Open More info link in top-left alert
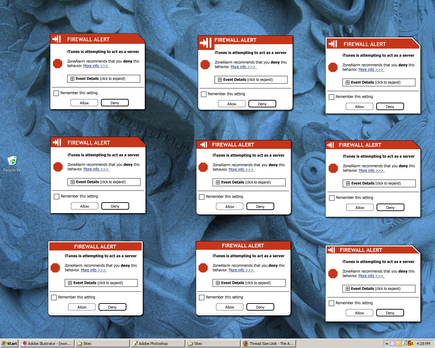 (x=96, y=66)
